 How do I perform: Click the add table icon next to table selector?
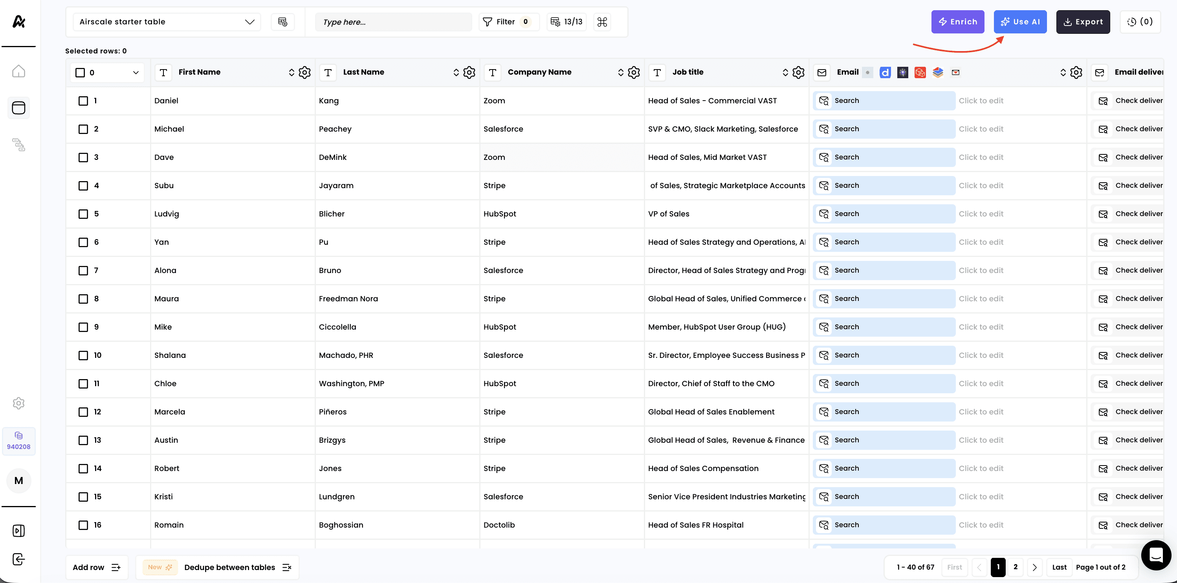pos(282,22)
